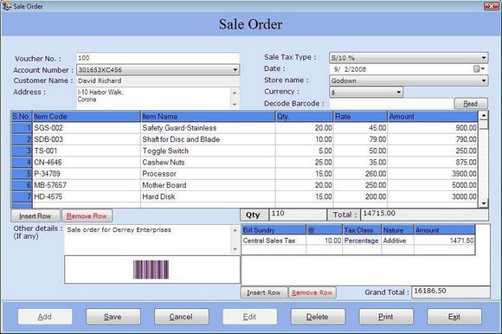502x334 pixels.
Task: Click item code P-34789 cell
Action: [87, 174]
